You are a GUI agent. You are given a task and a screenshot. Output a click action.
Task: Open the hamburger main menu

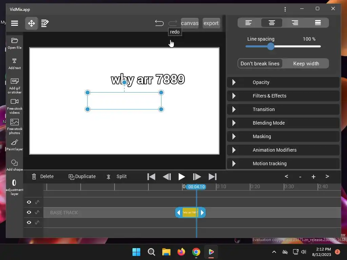click(x=15, y=23)
